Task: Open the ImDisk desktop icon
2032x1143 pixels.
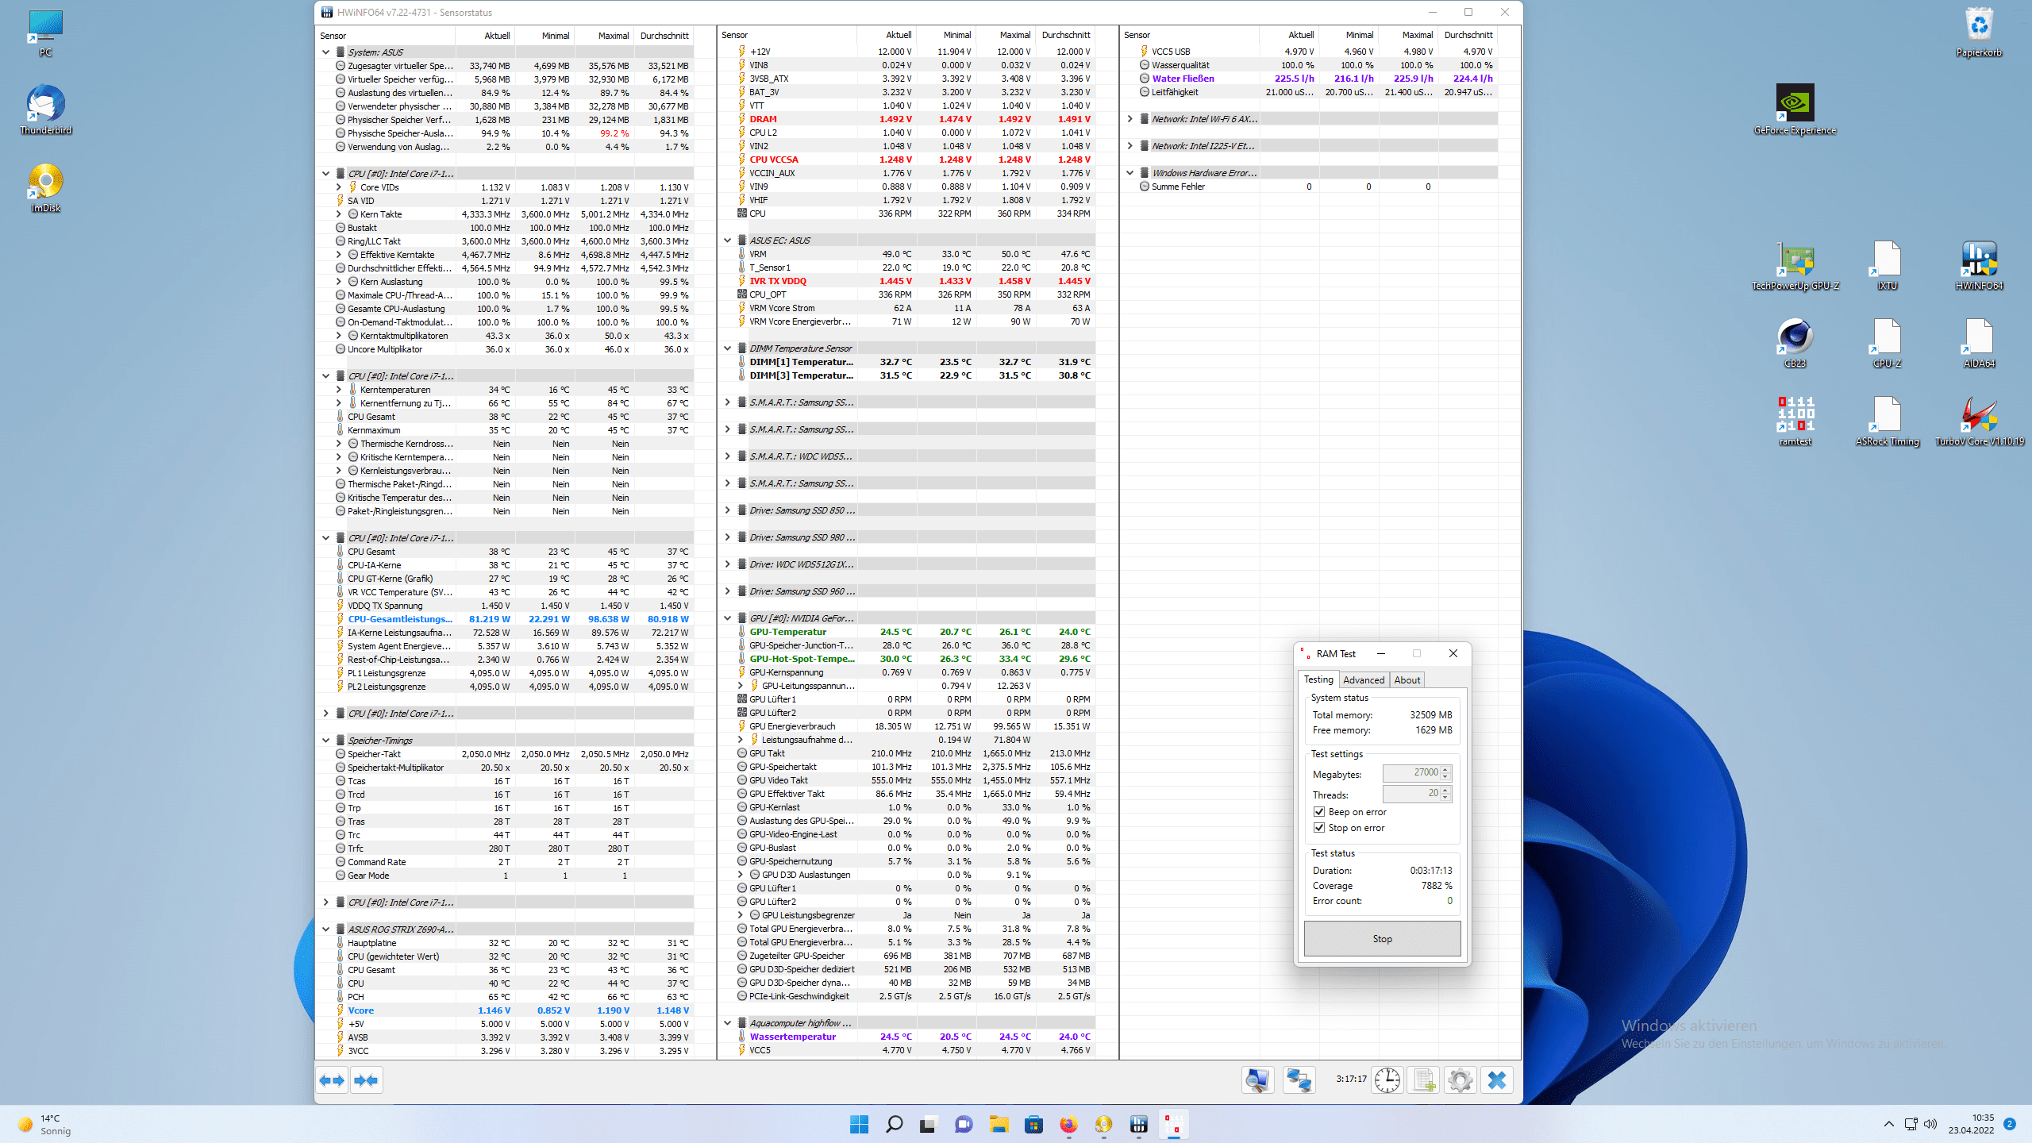Action: point(45,188)
